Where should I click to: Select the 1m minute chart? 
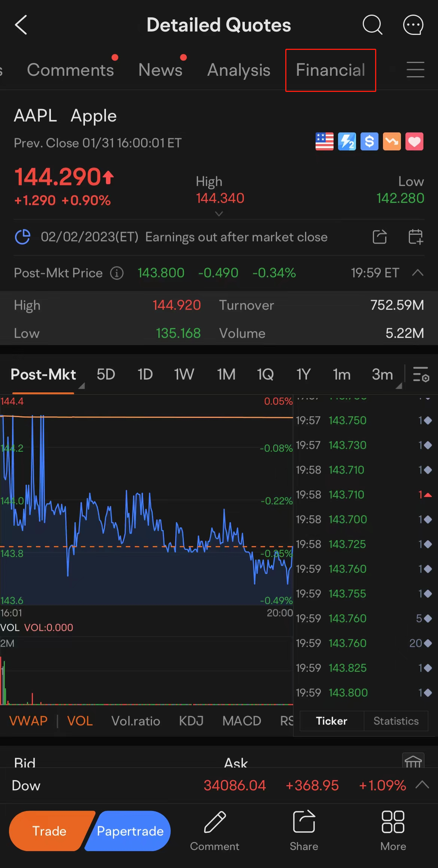341,374
